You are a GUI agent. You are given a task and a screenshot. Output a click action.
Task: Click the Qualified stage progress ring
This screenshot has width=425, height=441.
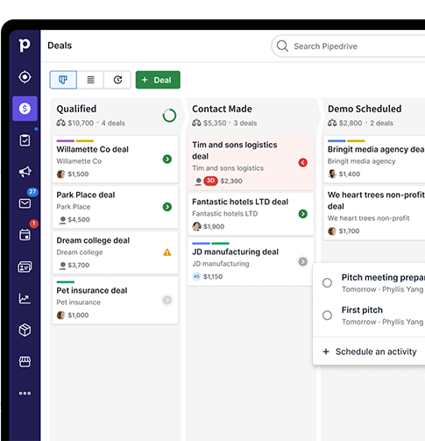point(169,116)
